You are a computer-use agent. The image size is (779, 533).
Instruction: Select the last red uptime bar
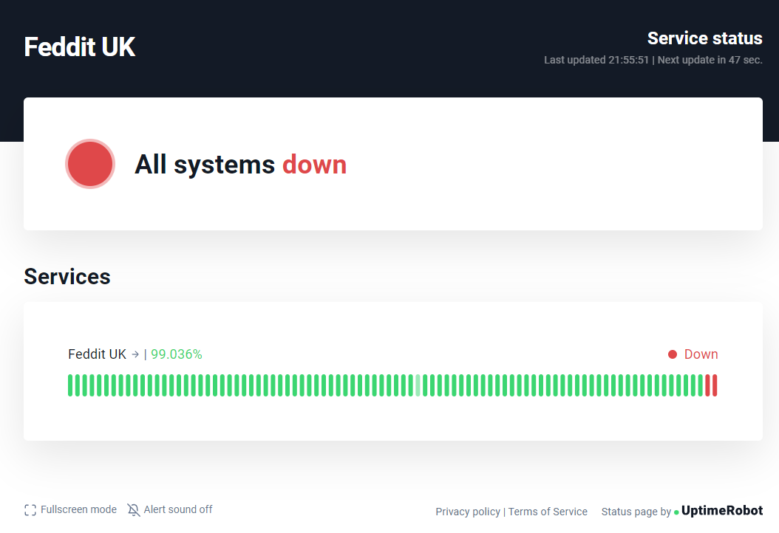pos(715,385)
